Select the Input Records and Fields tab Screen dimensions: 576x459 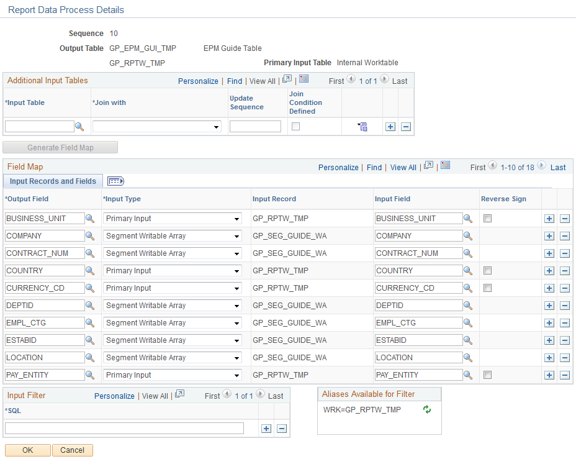(53, 181)
